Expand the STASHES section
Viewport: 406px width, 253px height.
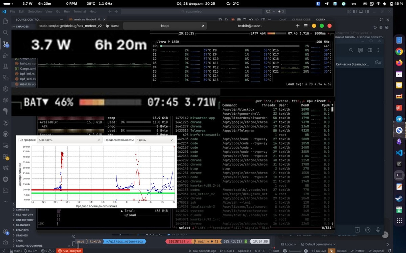point(20,235)
